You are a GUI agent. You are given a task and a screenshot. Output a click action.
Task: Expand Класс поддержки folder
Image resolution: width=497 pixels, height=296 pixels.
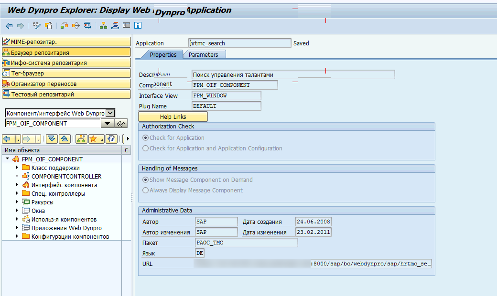coord(17,168)
